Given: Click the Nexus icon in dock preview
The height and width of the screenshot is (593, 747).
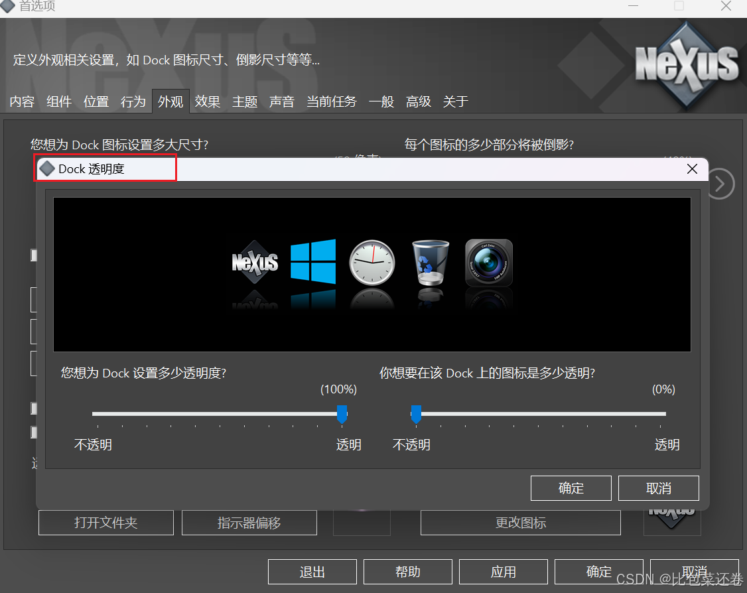Looking at the screenshot, I should pyautogui.click(x=255, y=262).
